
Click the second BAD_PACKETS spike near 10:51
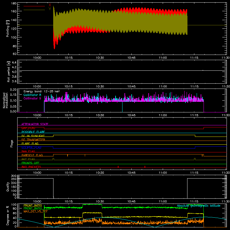click(x=145, y=167)
